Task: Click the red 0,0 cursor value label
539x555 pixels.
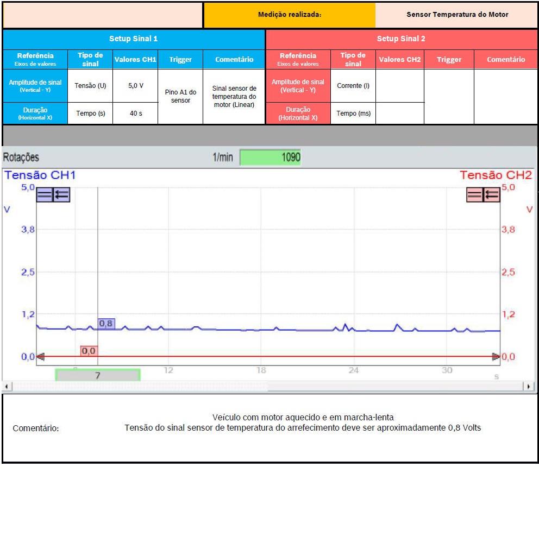Action: point(89,351)
